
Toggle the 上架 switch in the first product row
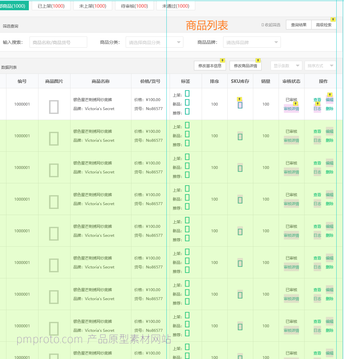click(x=187, y=93)
